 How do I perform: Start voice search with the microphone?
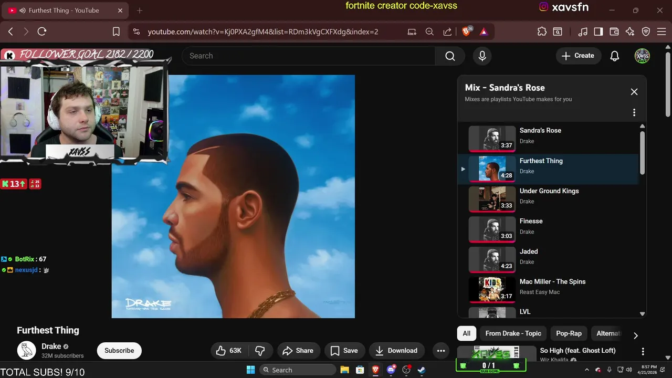click(x=482, y=56)
